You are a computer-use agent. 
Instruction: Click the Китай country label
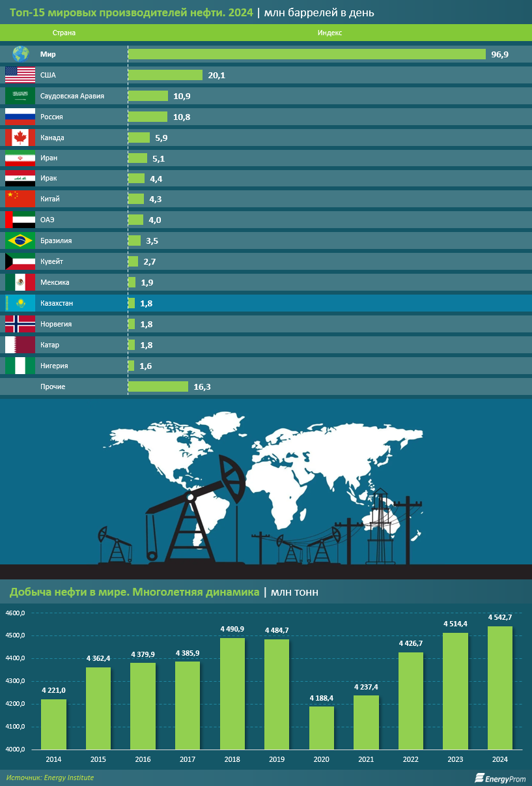coord(50,199)
